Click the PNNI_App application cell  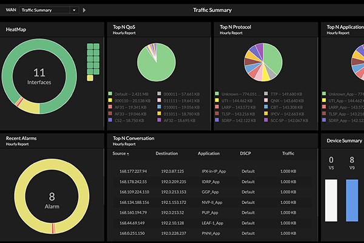(x=211, y=233)
